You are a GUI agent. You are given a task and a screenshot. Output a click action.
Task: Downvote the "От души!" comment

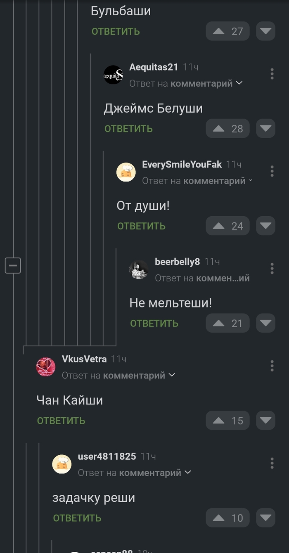tap(265, 226)
